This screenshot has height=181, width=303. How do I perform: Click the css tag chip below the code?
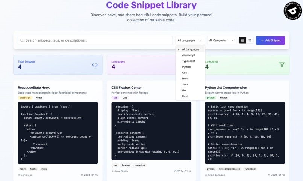(x=115, y=165)
